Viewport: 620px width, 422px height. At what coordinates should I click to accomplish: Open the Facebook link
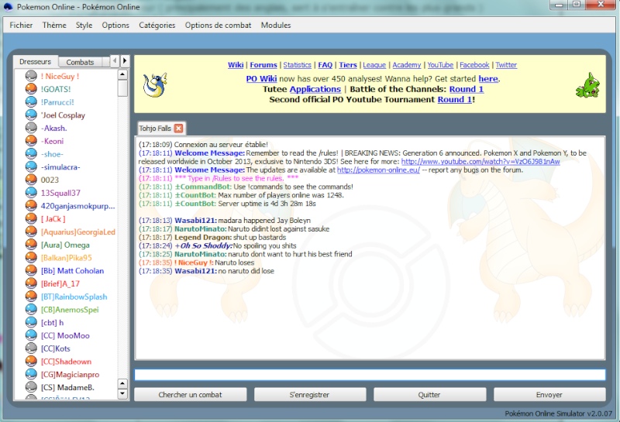(x=474, y=65)
